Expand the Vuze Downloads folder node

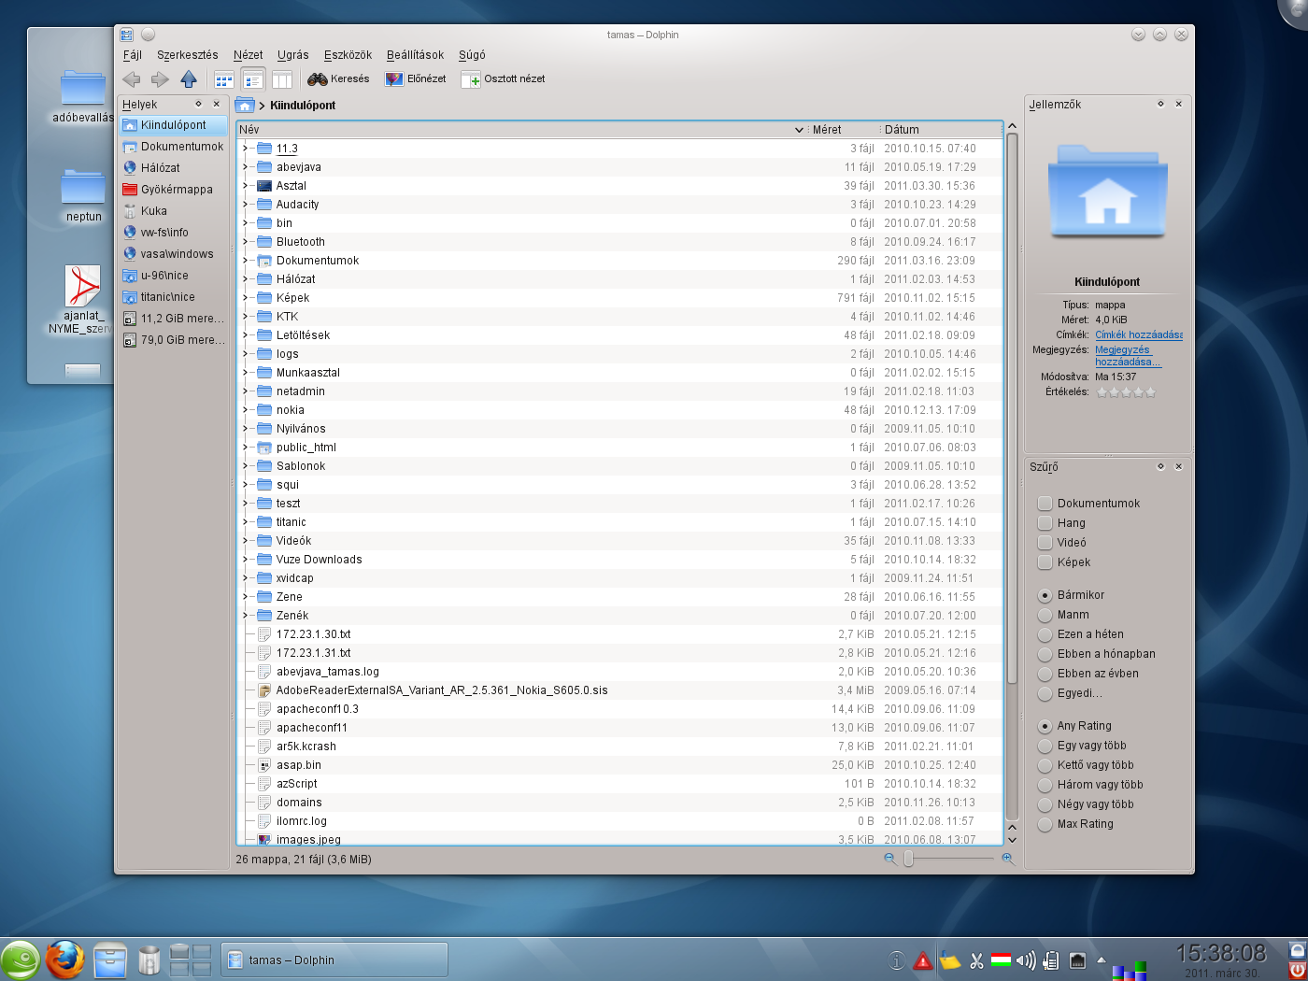(245, 560)
